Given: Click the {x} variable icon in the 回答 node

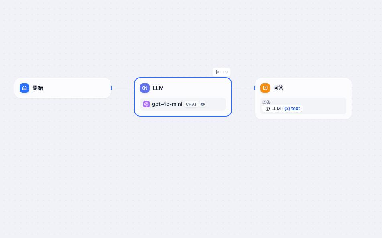Looking at the screenshot, I should click(287, 109).
